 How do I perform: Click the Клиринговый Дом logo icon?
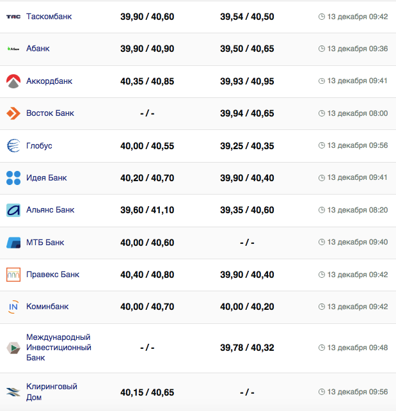pos(13,392)
